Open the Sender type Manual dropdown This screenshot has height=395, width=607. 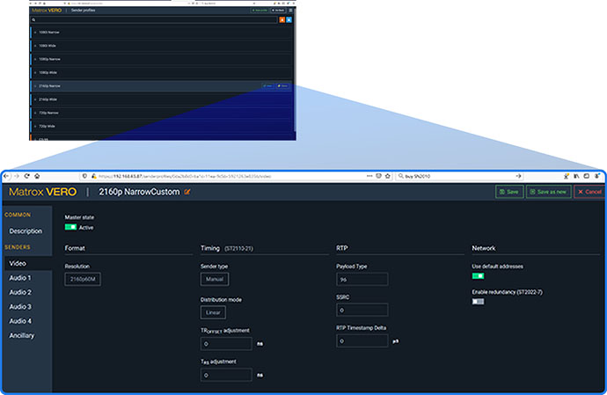pyautogui.click(x=215, y=279)
